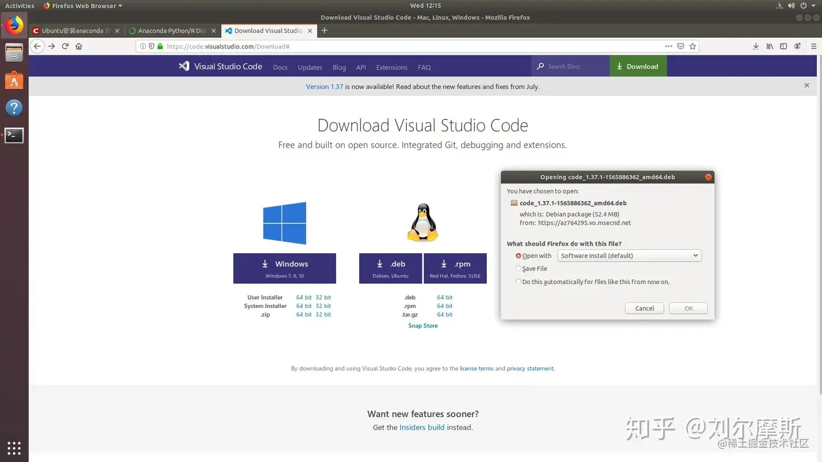Expand the Software Install (default) dropdown

tap(629, 256)
